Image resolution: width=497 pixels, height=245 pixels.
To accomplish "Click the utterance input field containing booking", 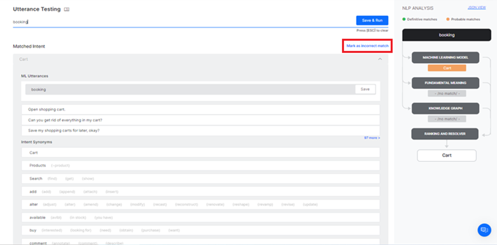I will click(x=183, y=22).
